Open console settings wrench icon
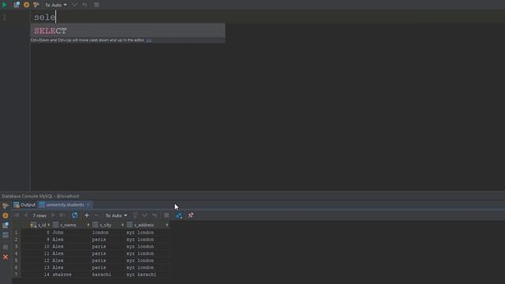 point(36,5)
